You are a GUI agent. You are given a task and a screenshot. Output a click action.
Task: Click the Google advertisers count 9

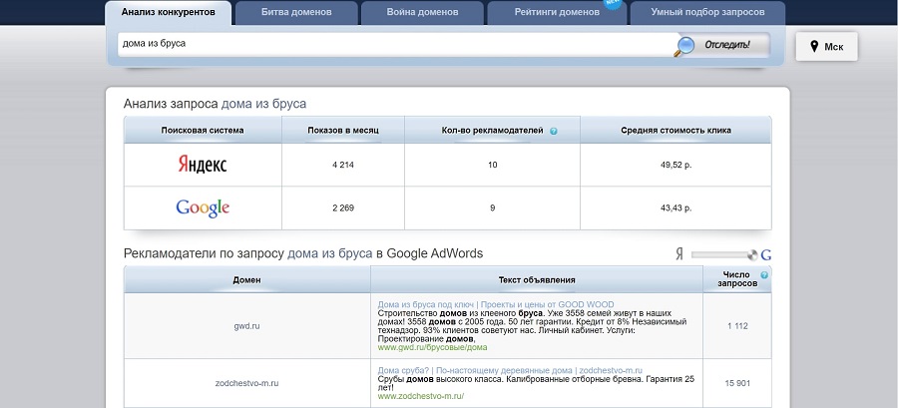pos(493,208)
